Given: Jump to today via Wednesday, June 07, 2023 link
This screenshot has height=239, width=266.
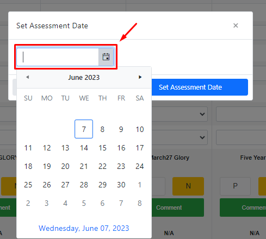Looking at the screenshot, I should click(84, 228).
